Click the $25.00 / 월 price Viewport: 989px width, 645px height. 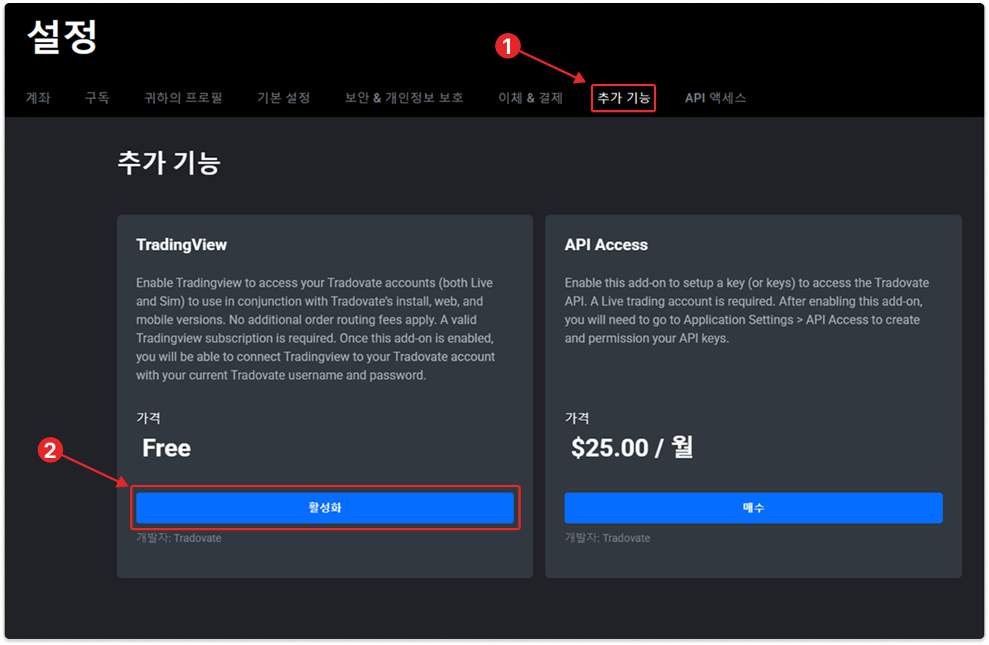632,448
